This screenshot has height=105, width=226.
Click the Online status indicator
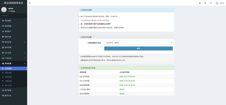pyautogui.click(x=11, y=11)
